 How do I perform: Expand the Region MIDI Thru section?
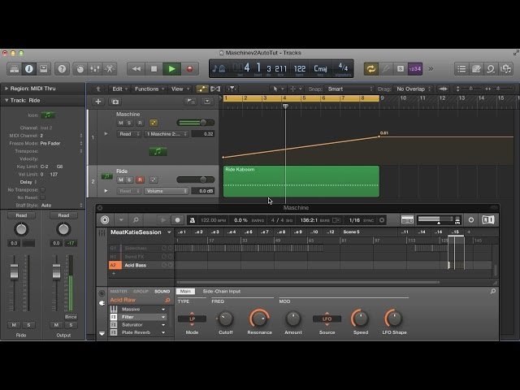tap(6, 89)
